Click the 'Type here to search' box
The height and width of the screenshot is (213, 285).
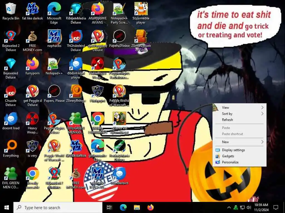[58, 207]
